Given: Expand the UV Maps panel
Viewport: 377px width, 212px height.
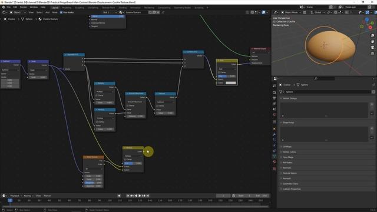Looking at the screenshot, I should (x=287, y=147).
